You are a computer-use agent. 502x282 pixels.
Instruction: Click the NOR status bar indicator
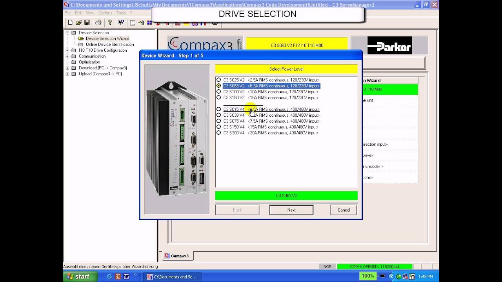click(x=327, y=267)
